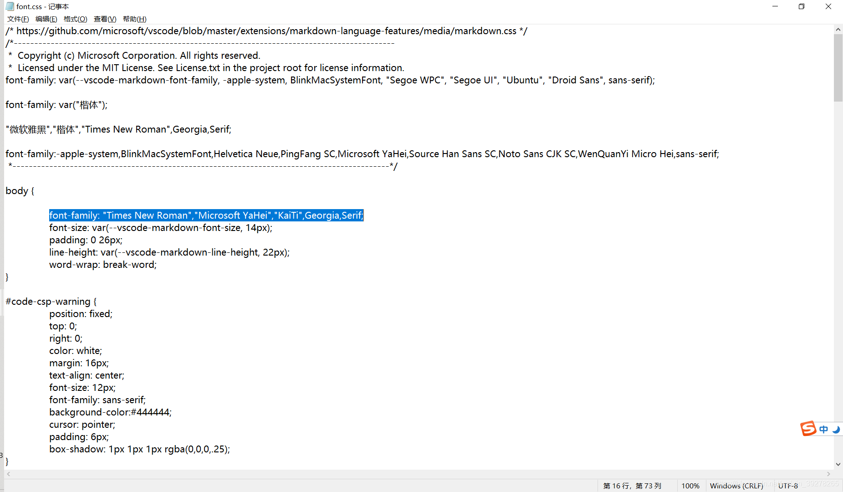Click the github.com URL comment line
This screenshot has height=492, width=843.
[266, 31]
